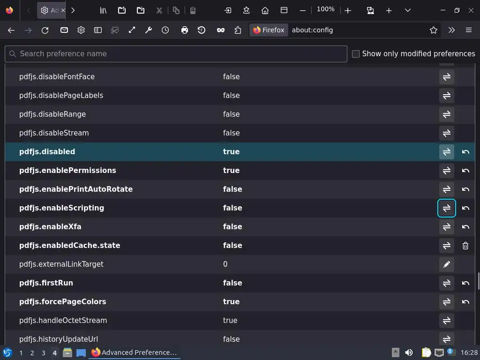The width and height of the screenshot is (480, 360).
Task: Click the clipboard manager tray icon
Action: coord(427,352)
